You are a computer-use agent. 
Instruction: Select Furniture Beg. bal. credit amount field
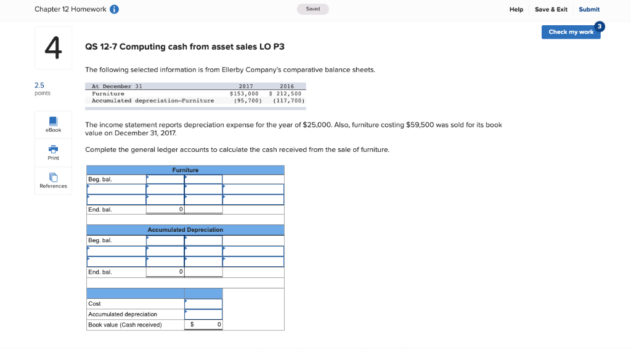pos(203,180)
